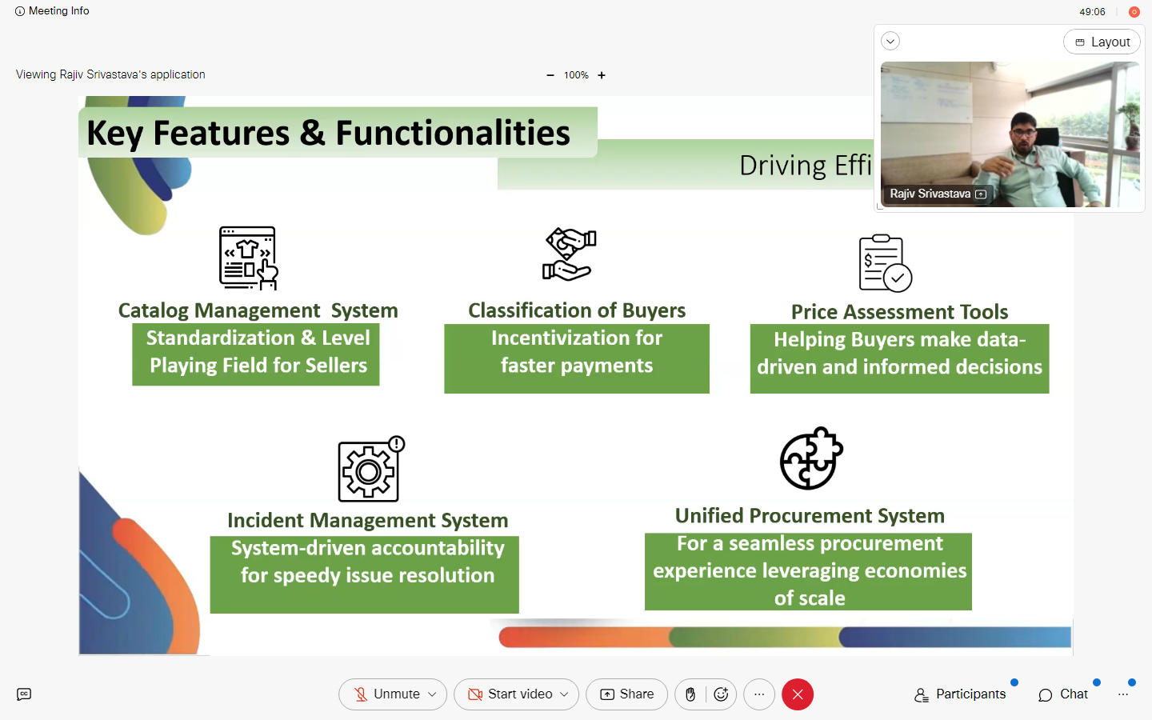Expand audio options arrow next to Unmute
Screen dimensions: 1152x720
pos(433,694)
